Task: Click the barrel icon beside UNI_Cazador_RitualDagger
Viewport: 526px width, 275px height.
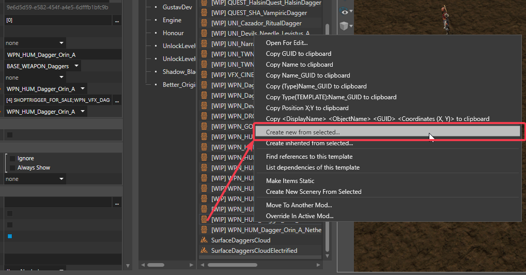Action: 205,23
